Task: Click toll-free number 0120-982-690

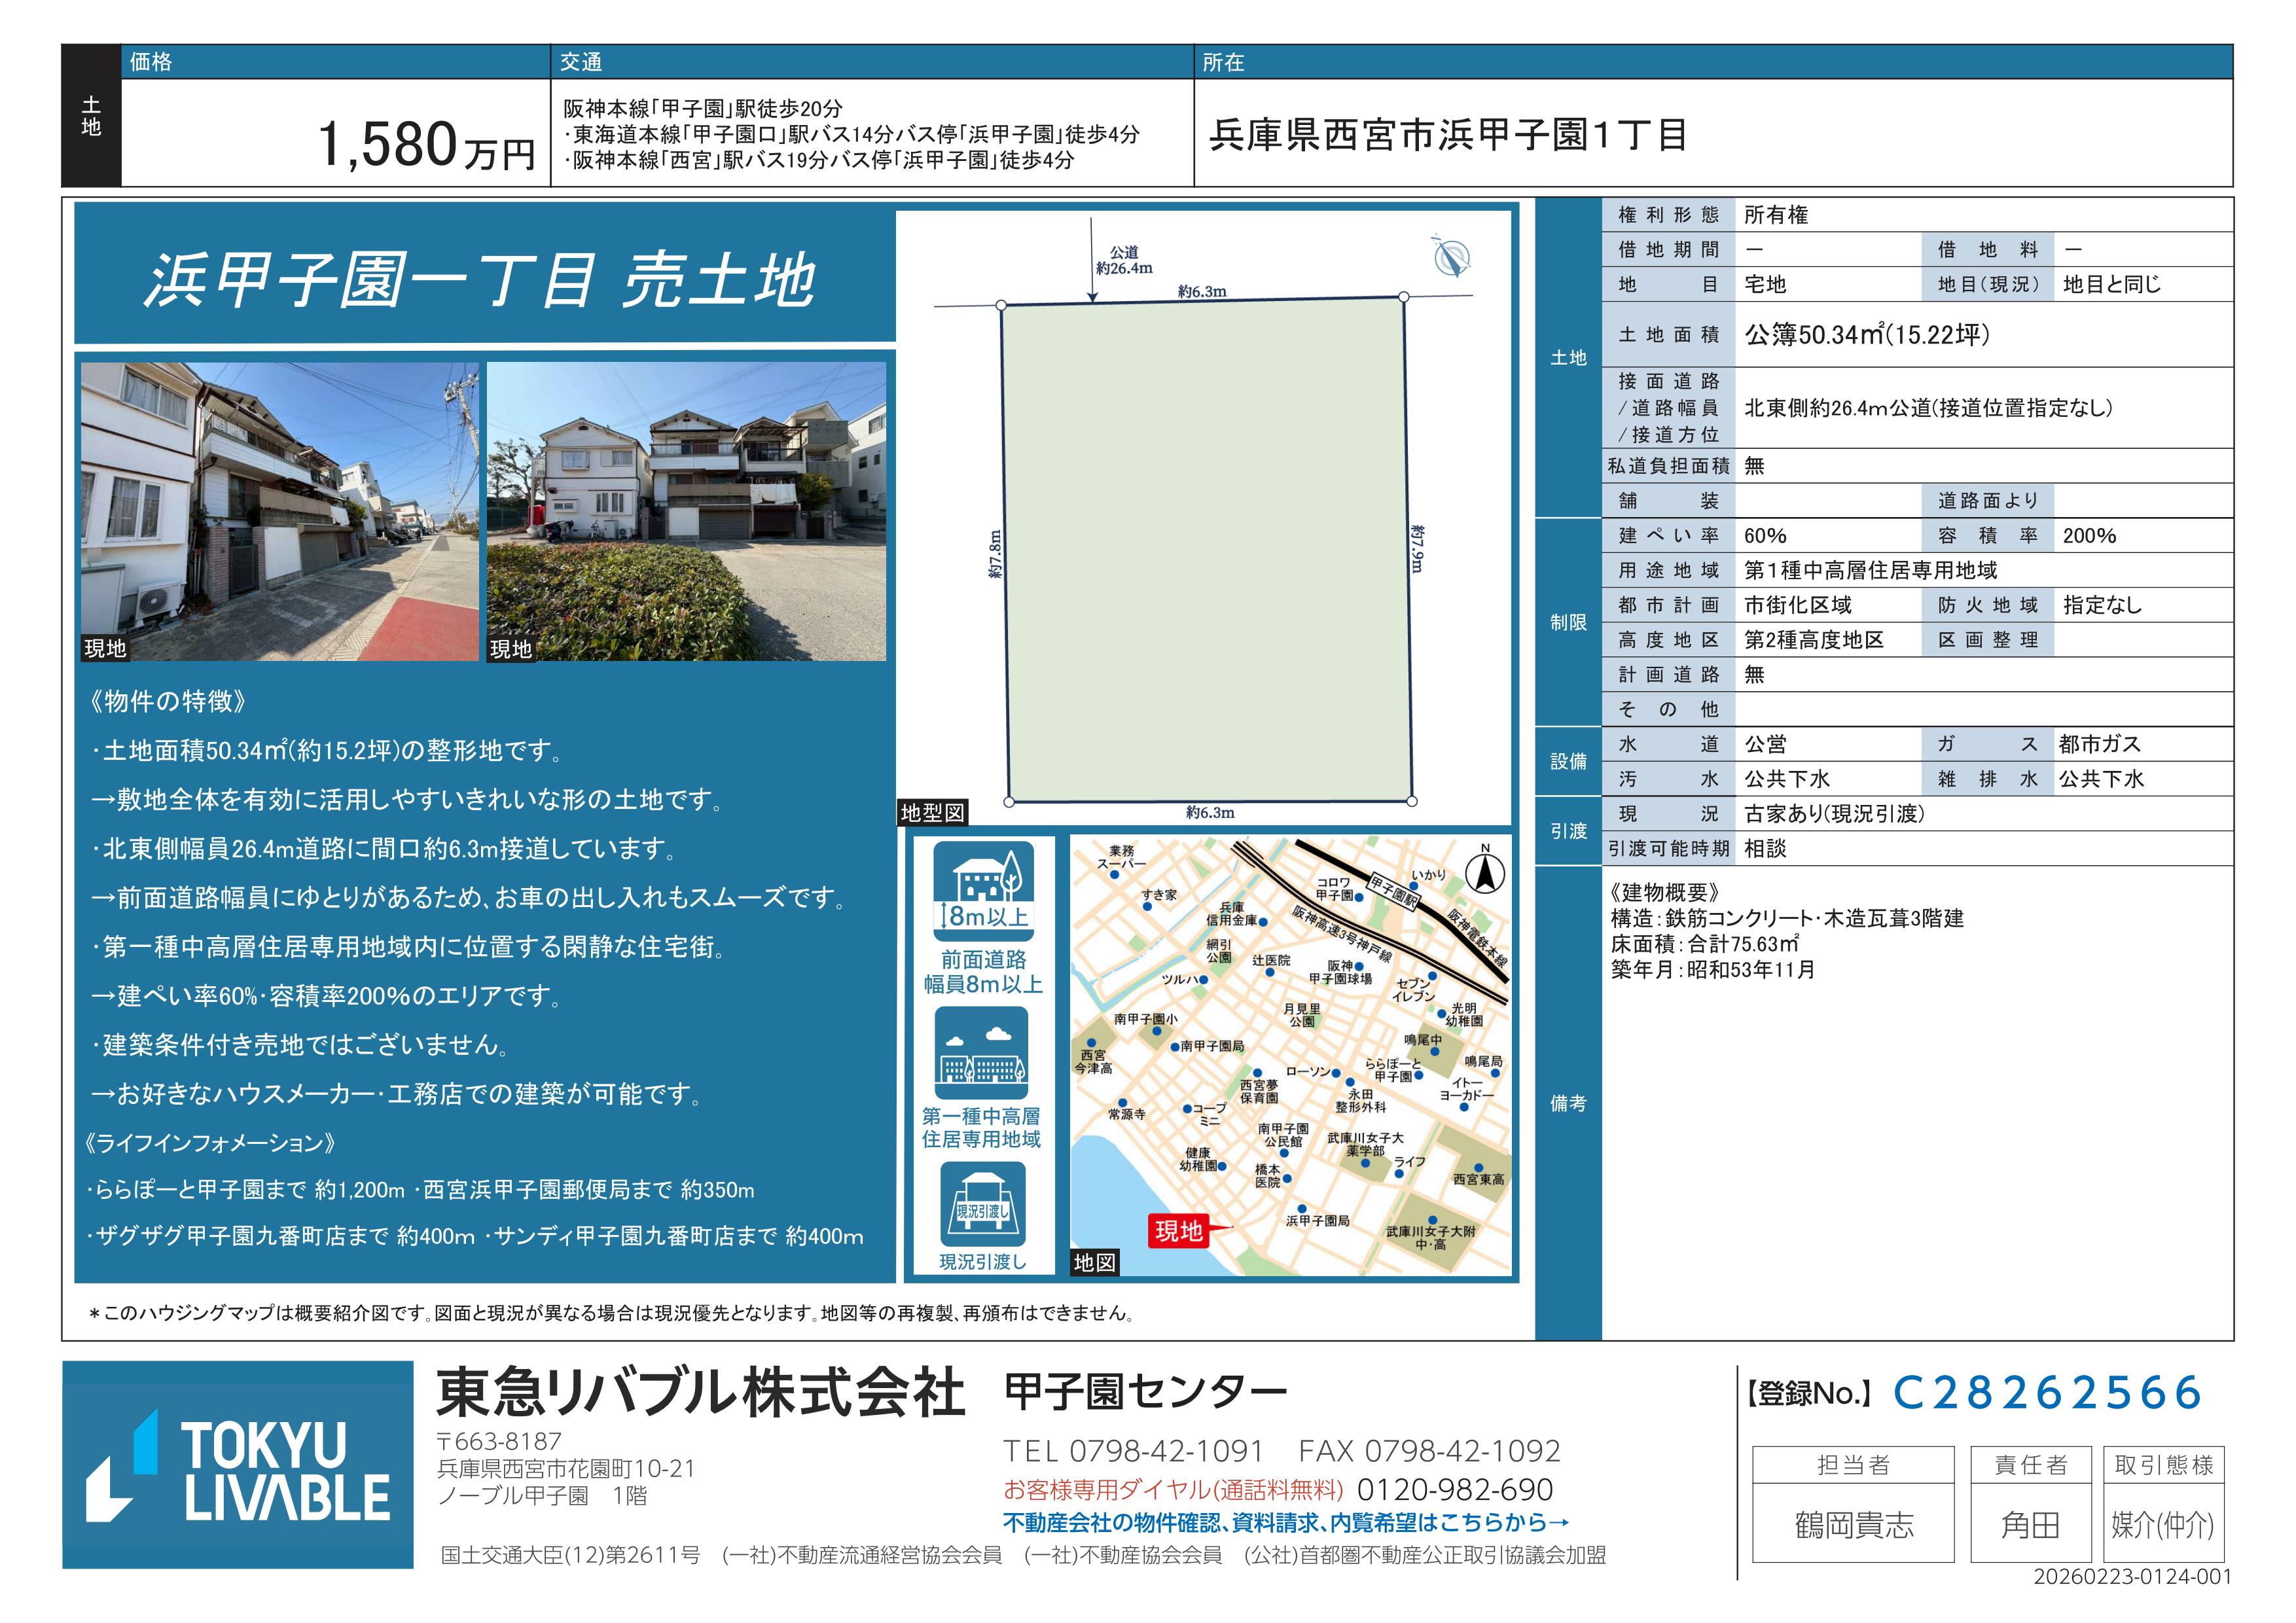Action: (x=1454, y=1490)
